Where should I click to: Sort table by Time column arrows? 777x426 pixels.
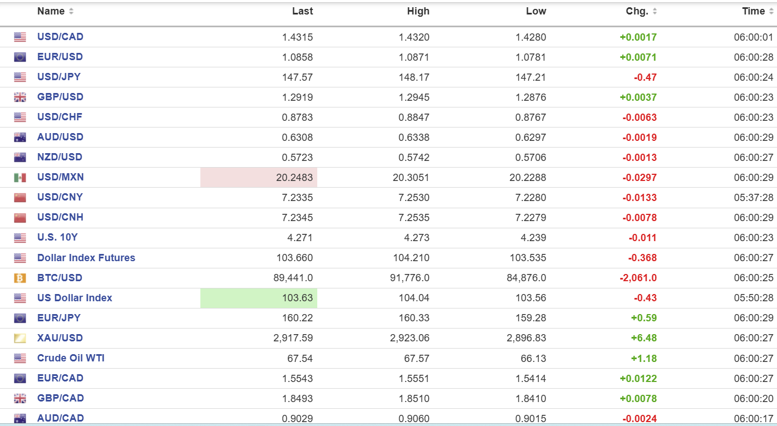tap(771, 12)
